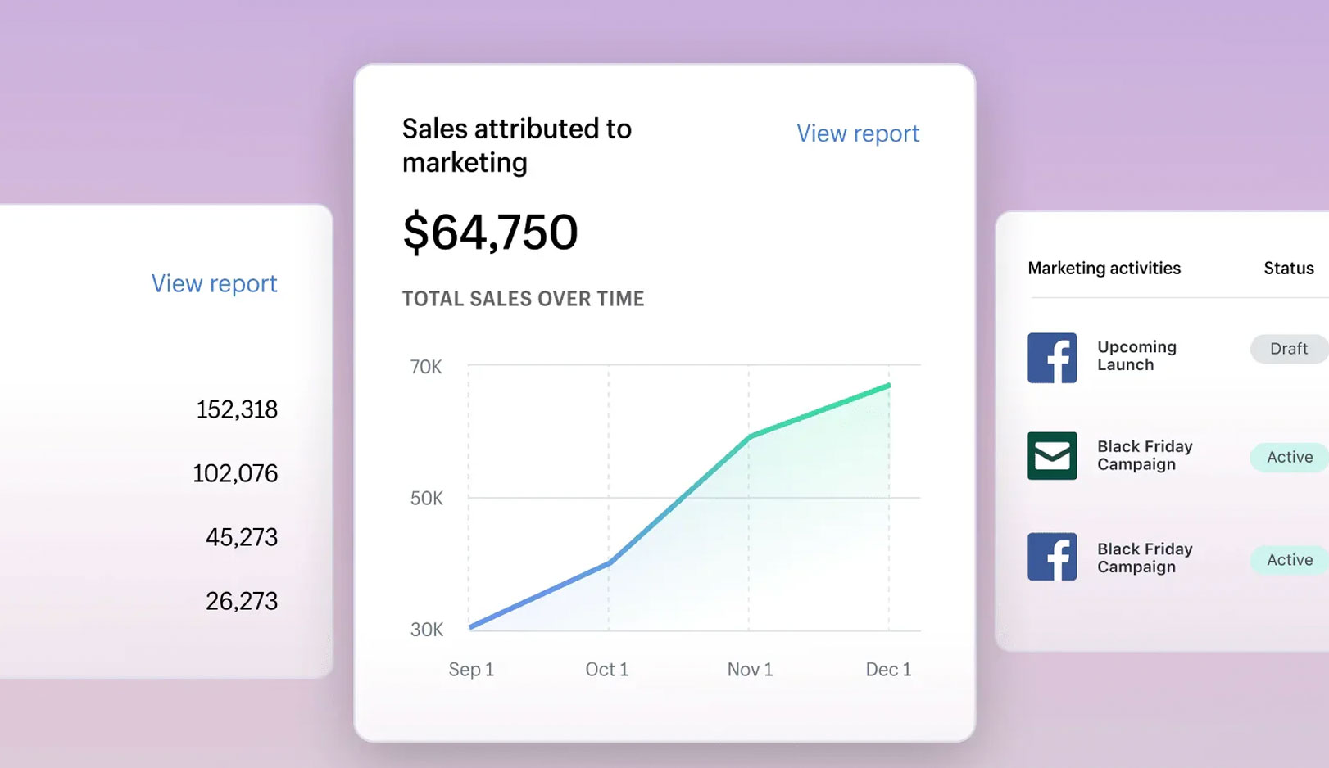Toggle the Active status on email Black Friday Campaign
The height and width of the screenshot is (768, 1329).
click(x=1286, y=457)
